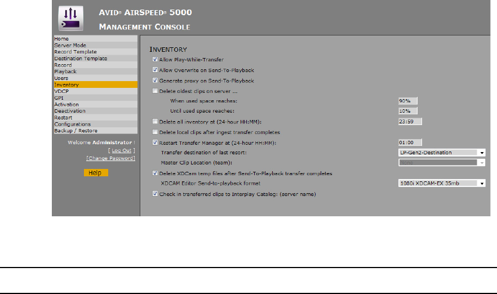Image resolution: width=497 pixels, height=294 pixels.
Task: Toggle Delete XDCam temp files checkbox
Action: [x=155, y=173]
